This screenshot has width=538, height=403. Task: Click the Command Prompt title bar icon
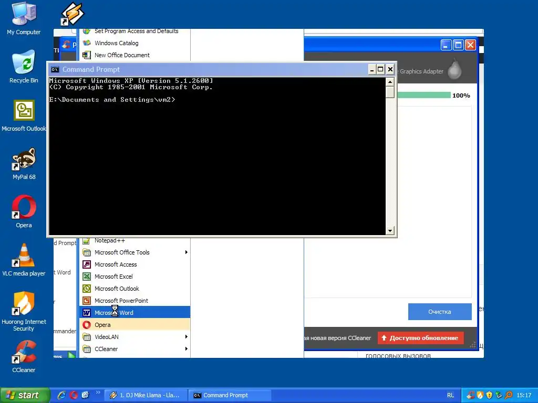(x=55, y=70)
